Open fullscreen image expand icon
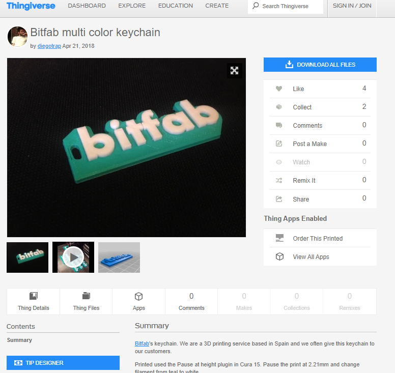This screenshot has height=373, width=395. coord(234,71)
